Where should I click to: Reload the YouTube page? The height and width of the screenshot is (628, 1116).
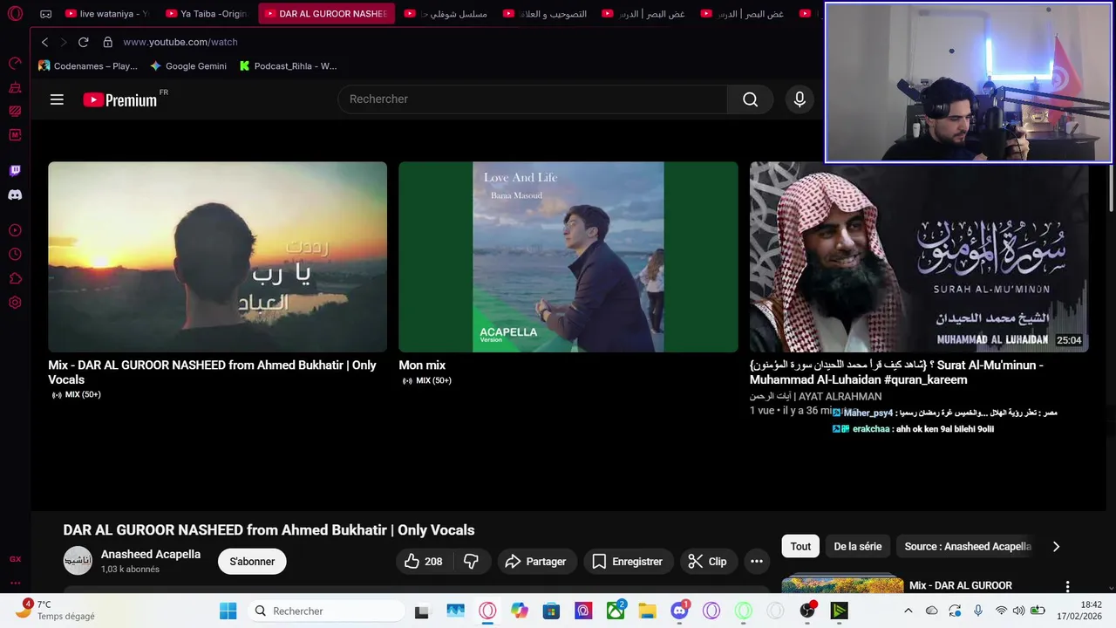coord(84,42)
